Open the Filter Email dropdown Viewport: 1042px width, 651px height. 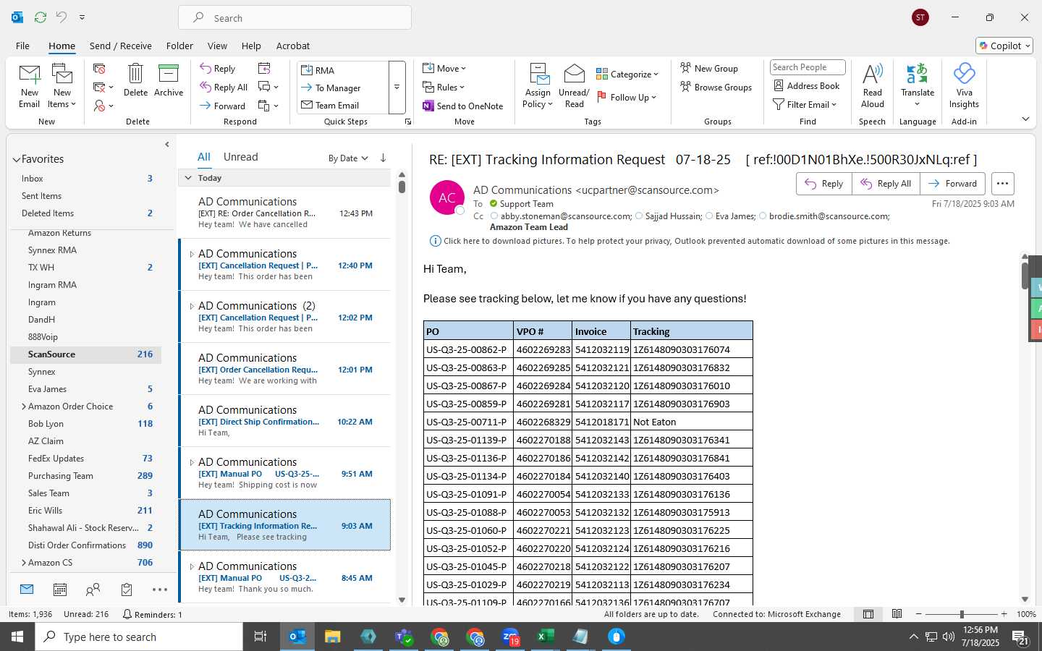coord(805,104)
